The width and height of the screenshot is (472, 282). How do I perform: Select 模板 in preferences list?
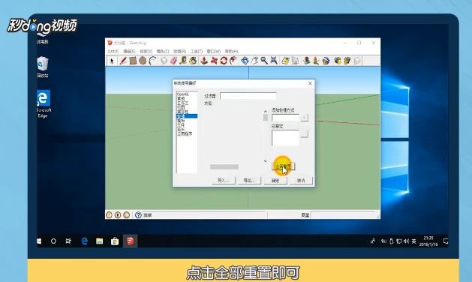pyautogui.click(x=181, y=121)
